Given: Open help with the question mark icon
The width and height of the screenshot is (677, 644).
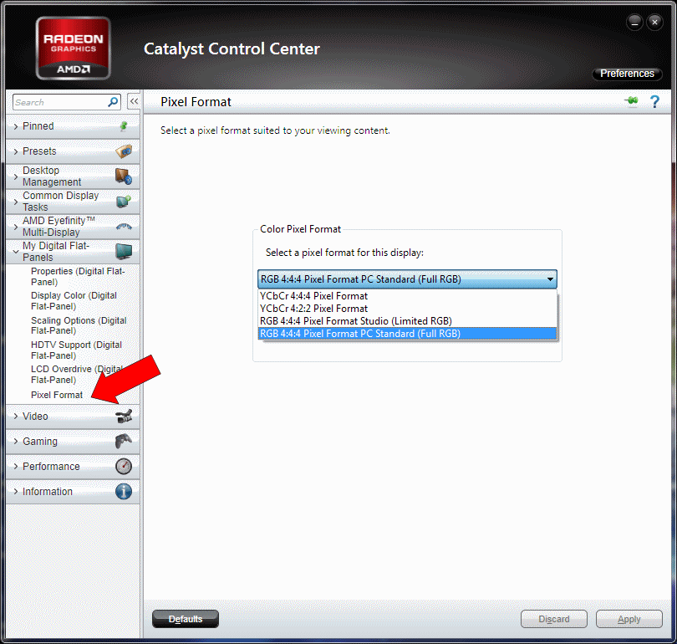Looking at the screenshot, I should pos(654,102).
